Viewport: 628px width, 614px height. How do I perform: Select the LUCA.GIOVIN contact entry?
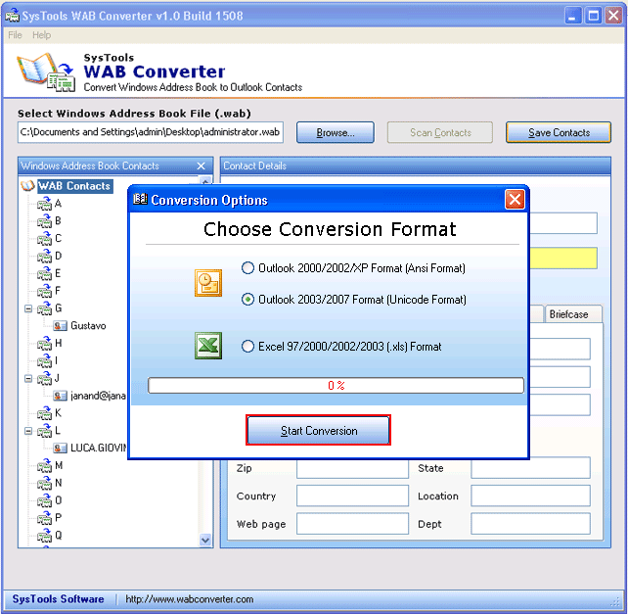click(99, 448)
